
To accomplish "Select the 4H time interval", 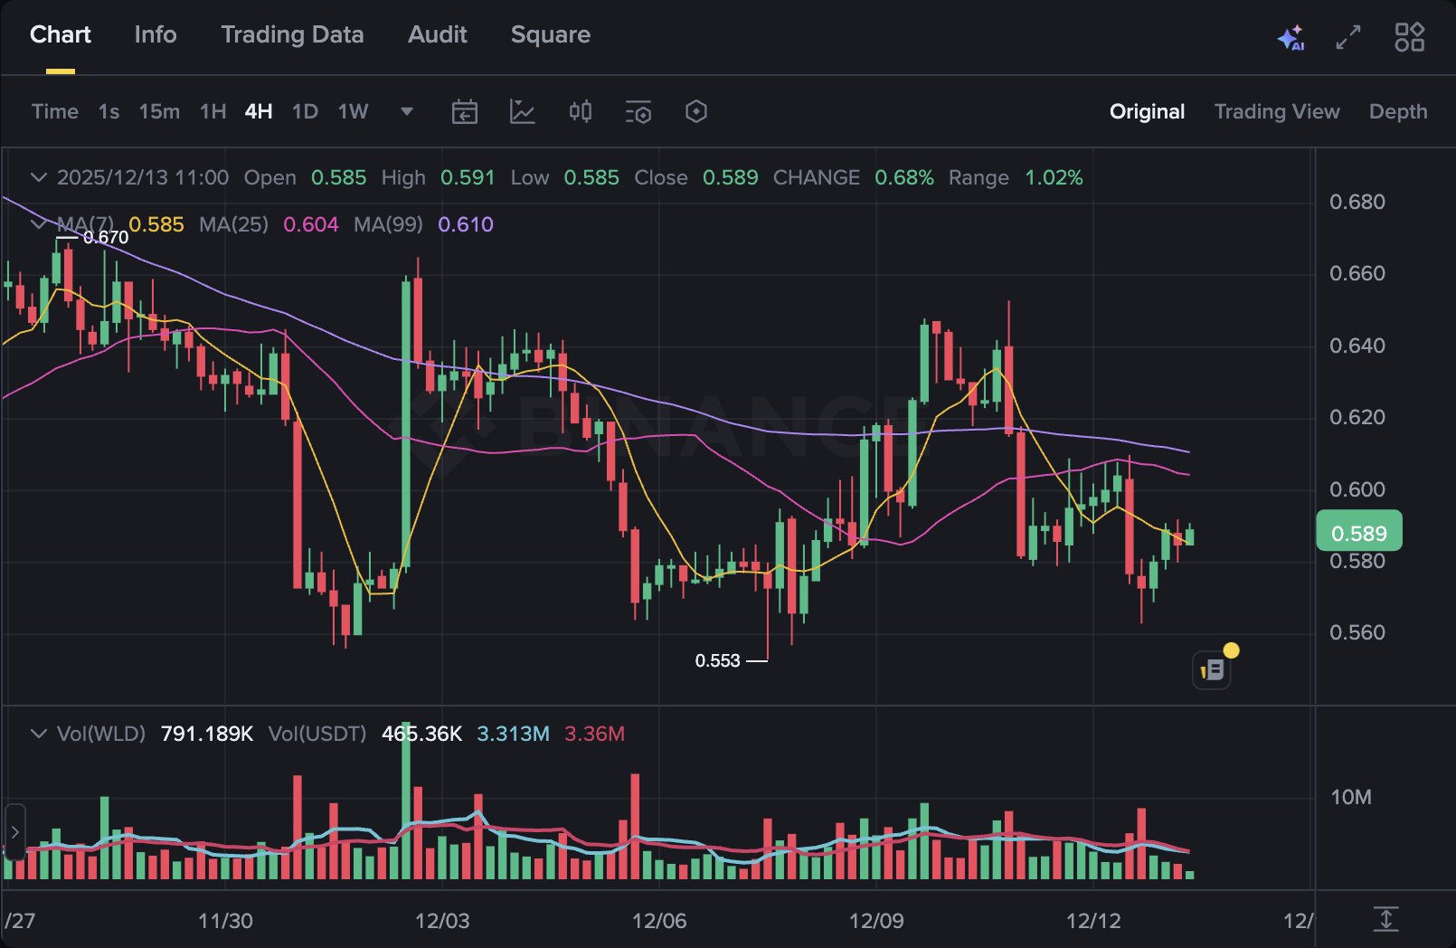I will pos(259,111).
